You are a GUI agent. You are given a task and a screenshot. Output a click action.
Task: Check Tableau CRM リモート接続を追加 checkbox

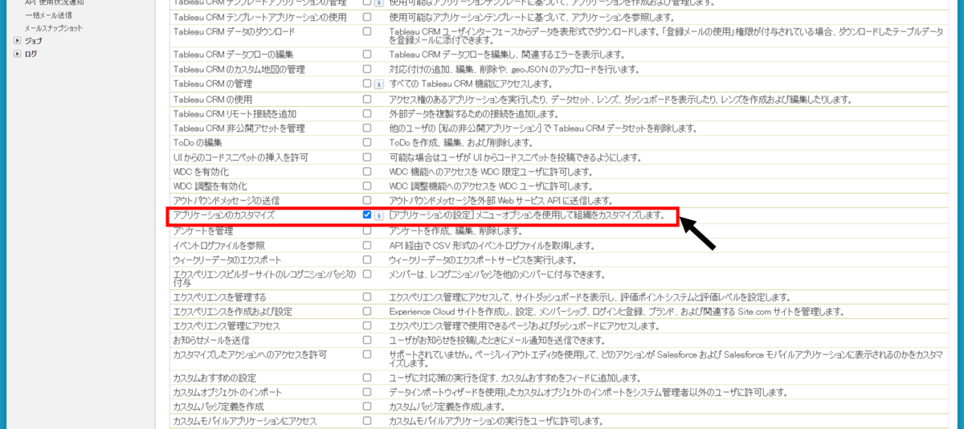click(x=367, y=113)
